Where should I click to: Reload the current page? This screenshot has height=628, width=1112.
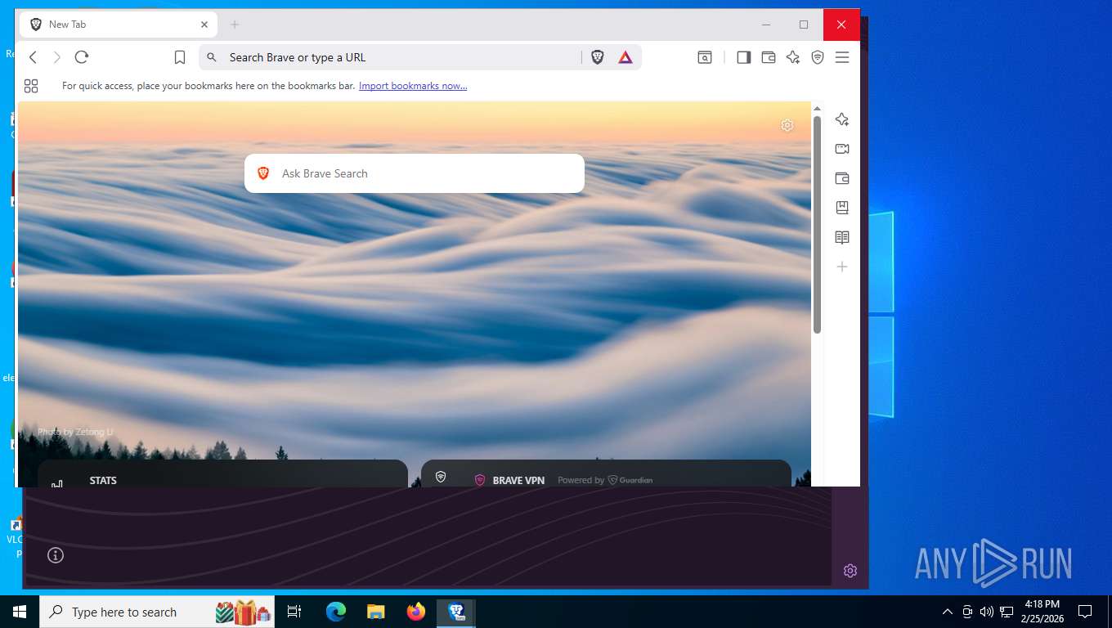[x=81, y=57]
